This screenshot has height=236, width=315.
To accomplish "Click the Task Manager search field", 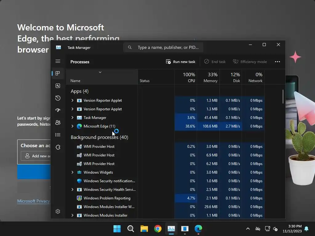I will (163, 47).
